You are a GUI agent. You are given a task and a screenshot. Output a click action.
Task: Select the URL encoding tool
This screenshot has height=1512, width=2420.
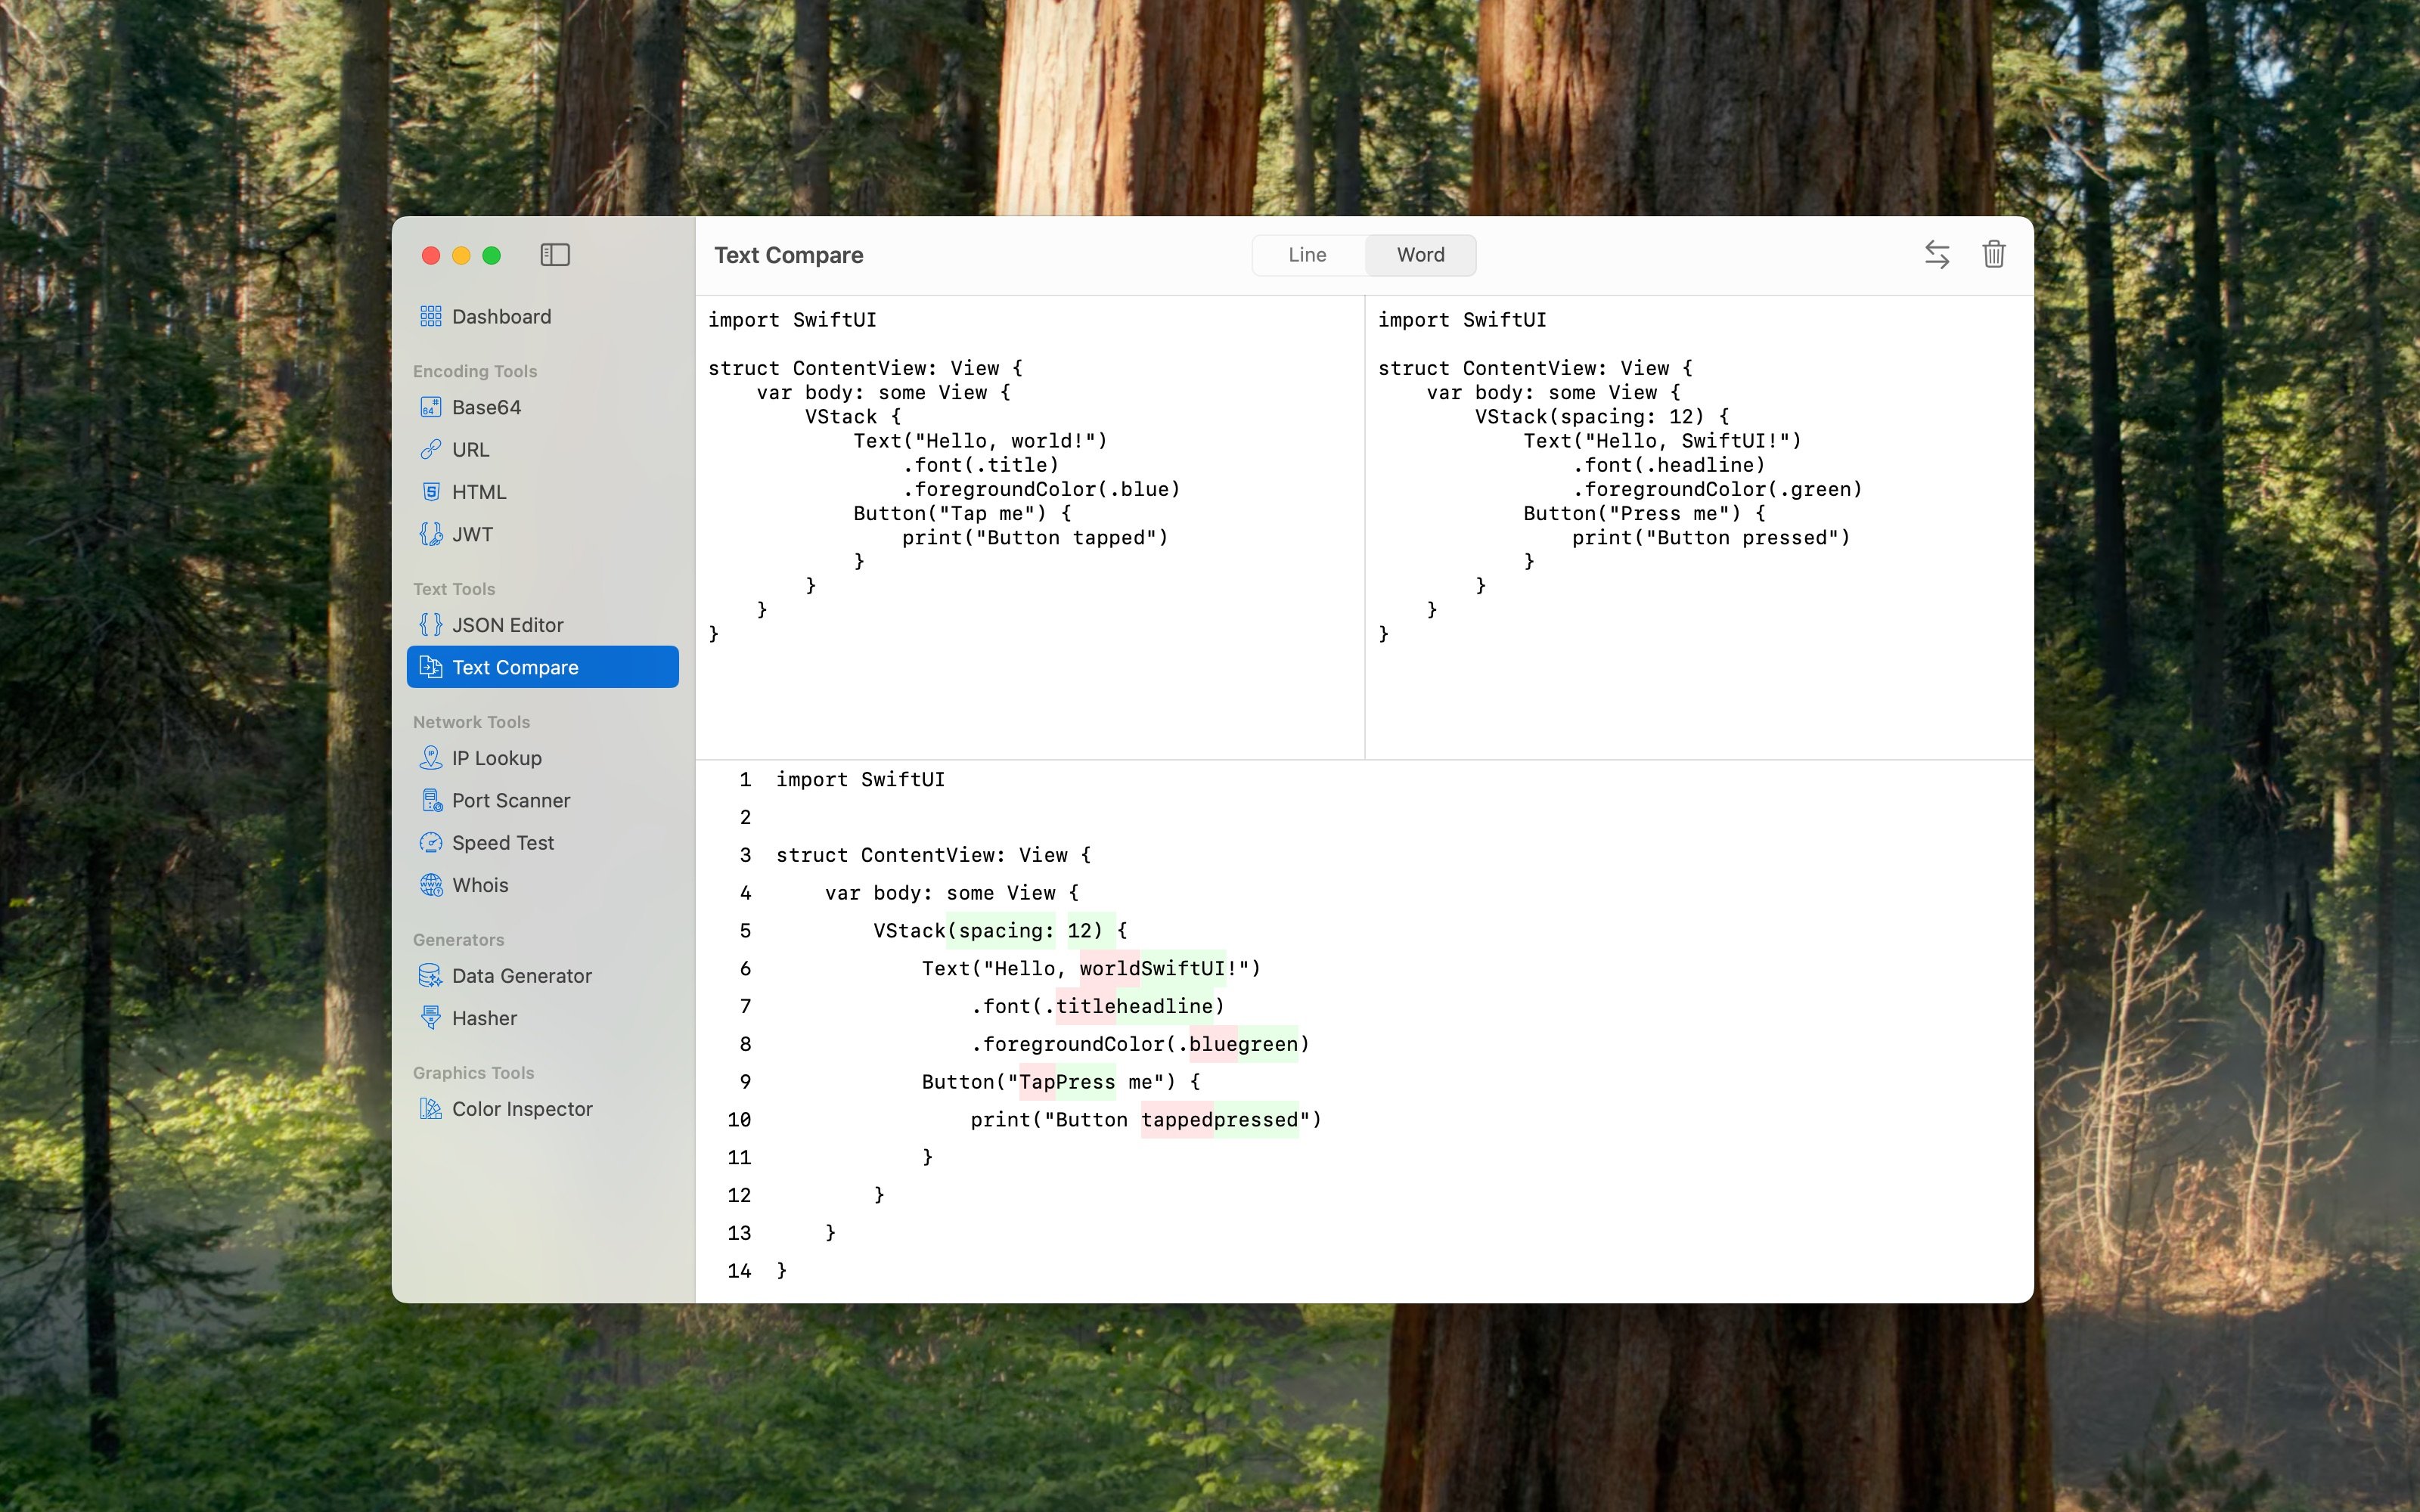(470, 450)
